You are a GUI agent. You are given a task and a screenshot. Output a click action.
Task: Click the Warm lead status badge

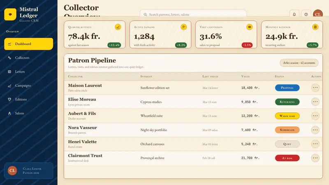point(287,116)
